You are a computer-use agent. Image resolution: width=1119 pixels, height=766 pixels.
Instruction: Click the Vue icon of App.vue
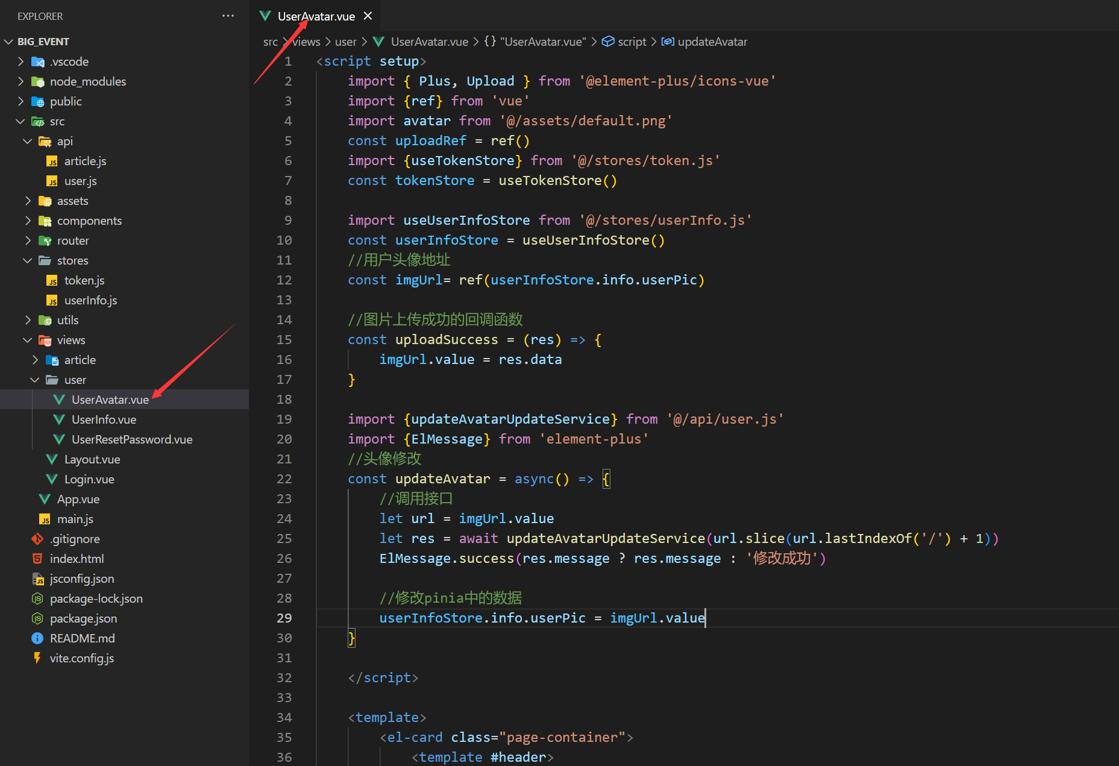[x=45, y=499]
